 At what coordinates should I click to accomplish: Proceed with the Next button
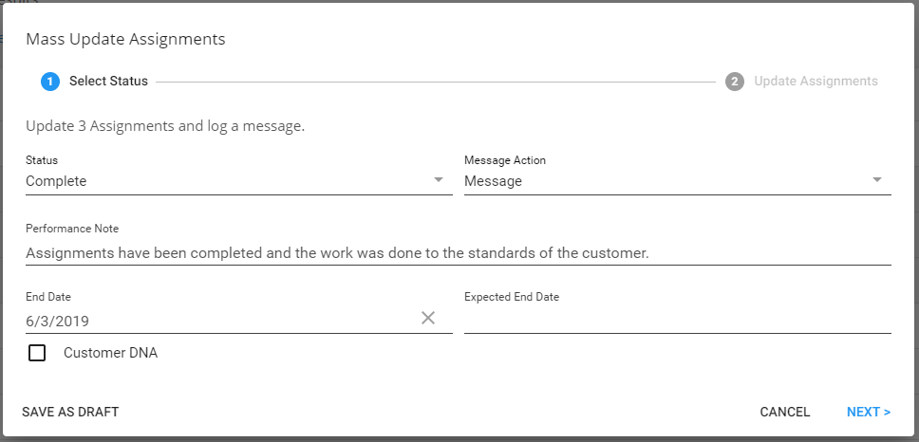point(869,412)
